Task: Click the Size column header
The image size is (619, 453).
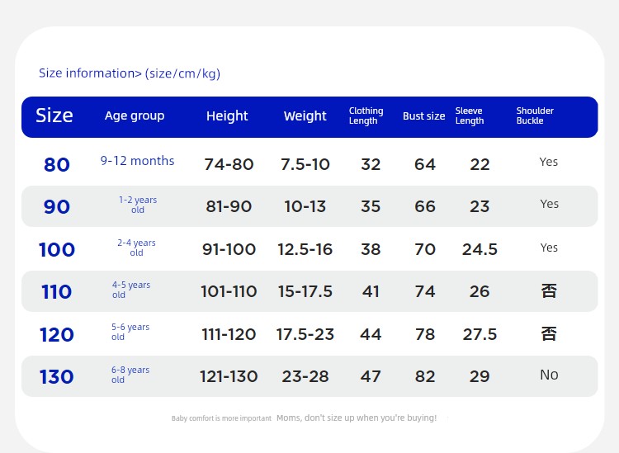Action: (54, 116)
